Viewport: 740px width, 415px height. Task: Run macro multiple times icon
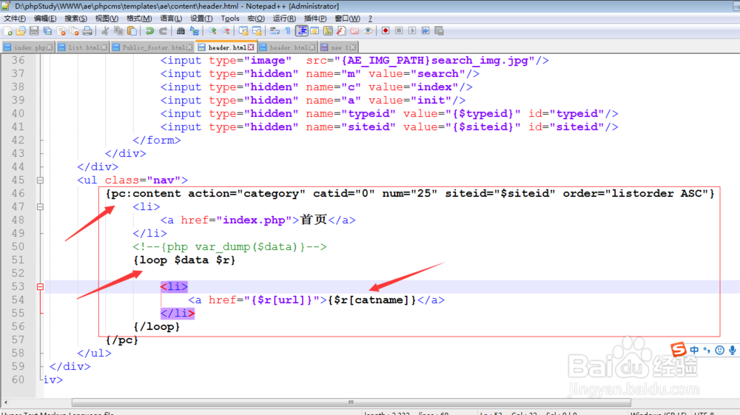coord(425,30)
